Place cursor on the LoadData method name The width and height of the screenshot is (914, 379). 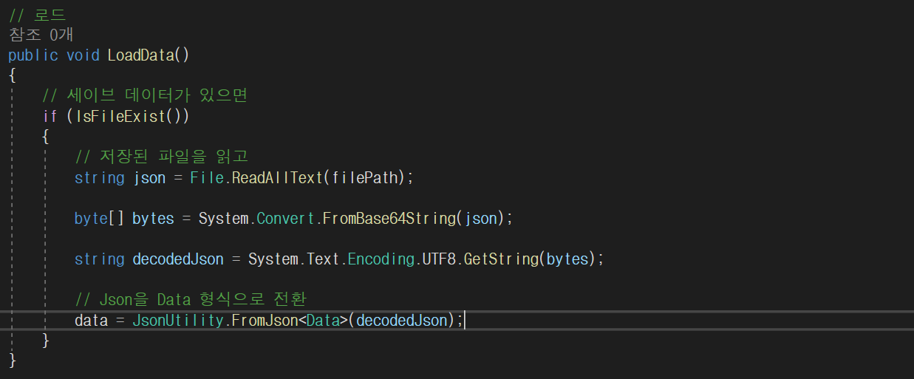click(x=142, y=55)
